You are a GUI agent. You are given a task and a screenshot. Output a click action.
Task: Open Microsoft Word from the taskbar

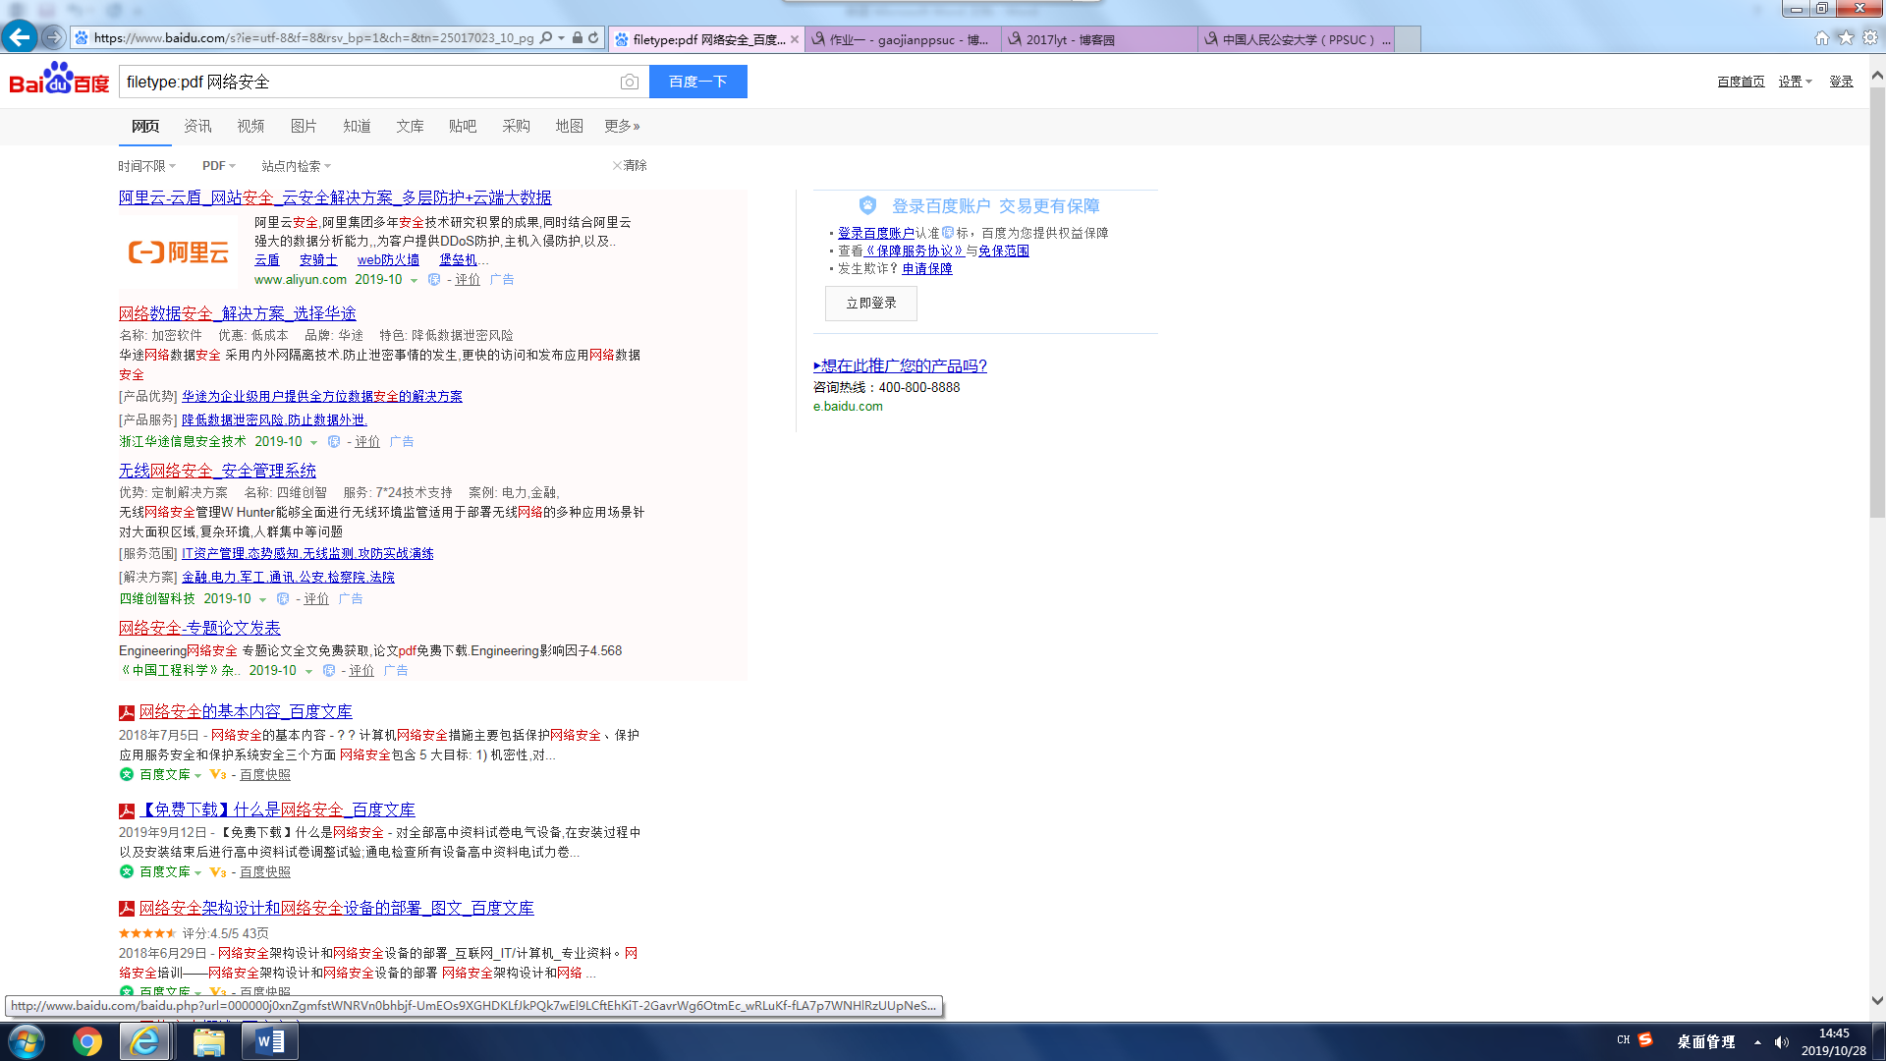coord(268,1041)
